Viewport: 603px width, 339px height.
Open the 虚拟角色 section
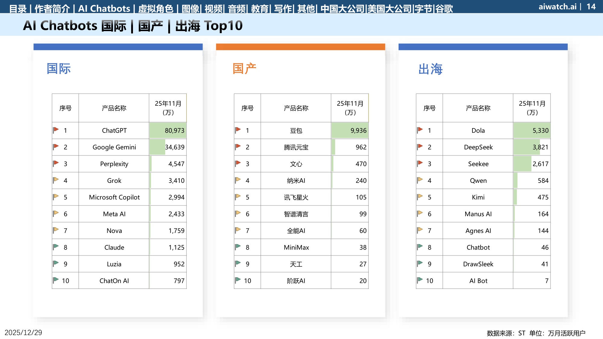point(156,9)
